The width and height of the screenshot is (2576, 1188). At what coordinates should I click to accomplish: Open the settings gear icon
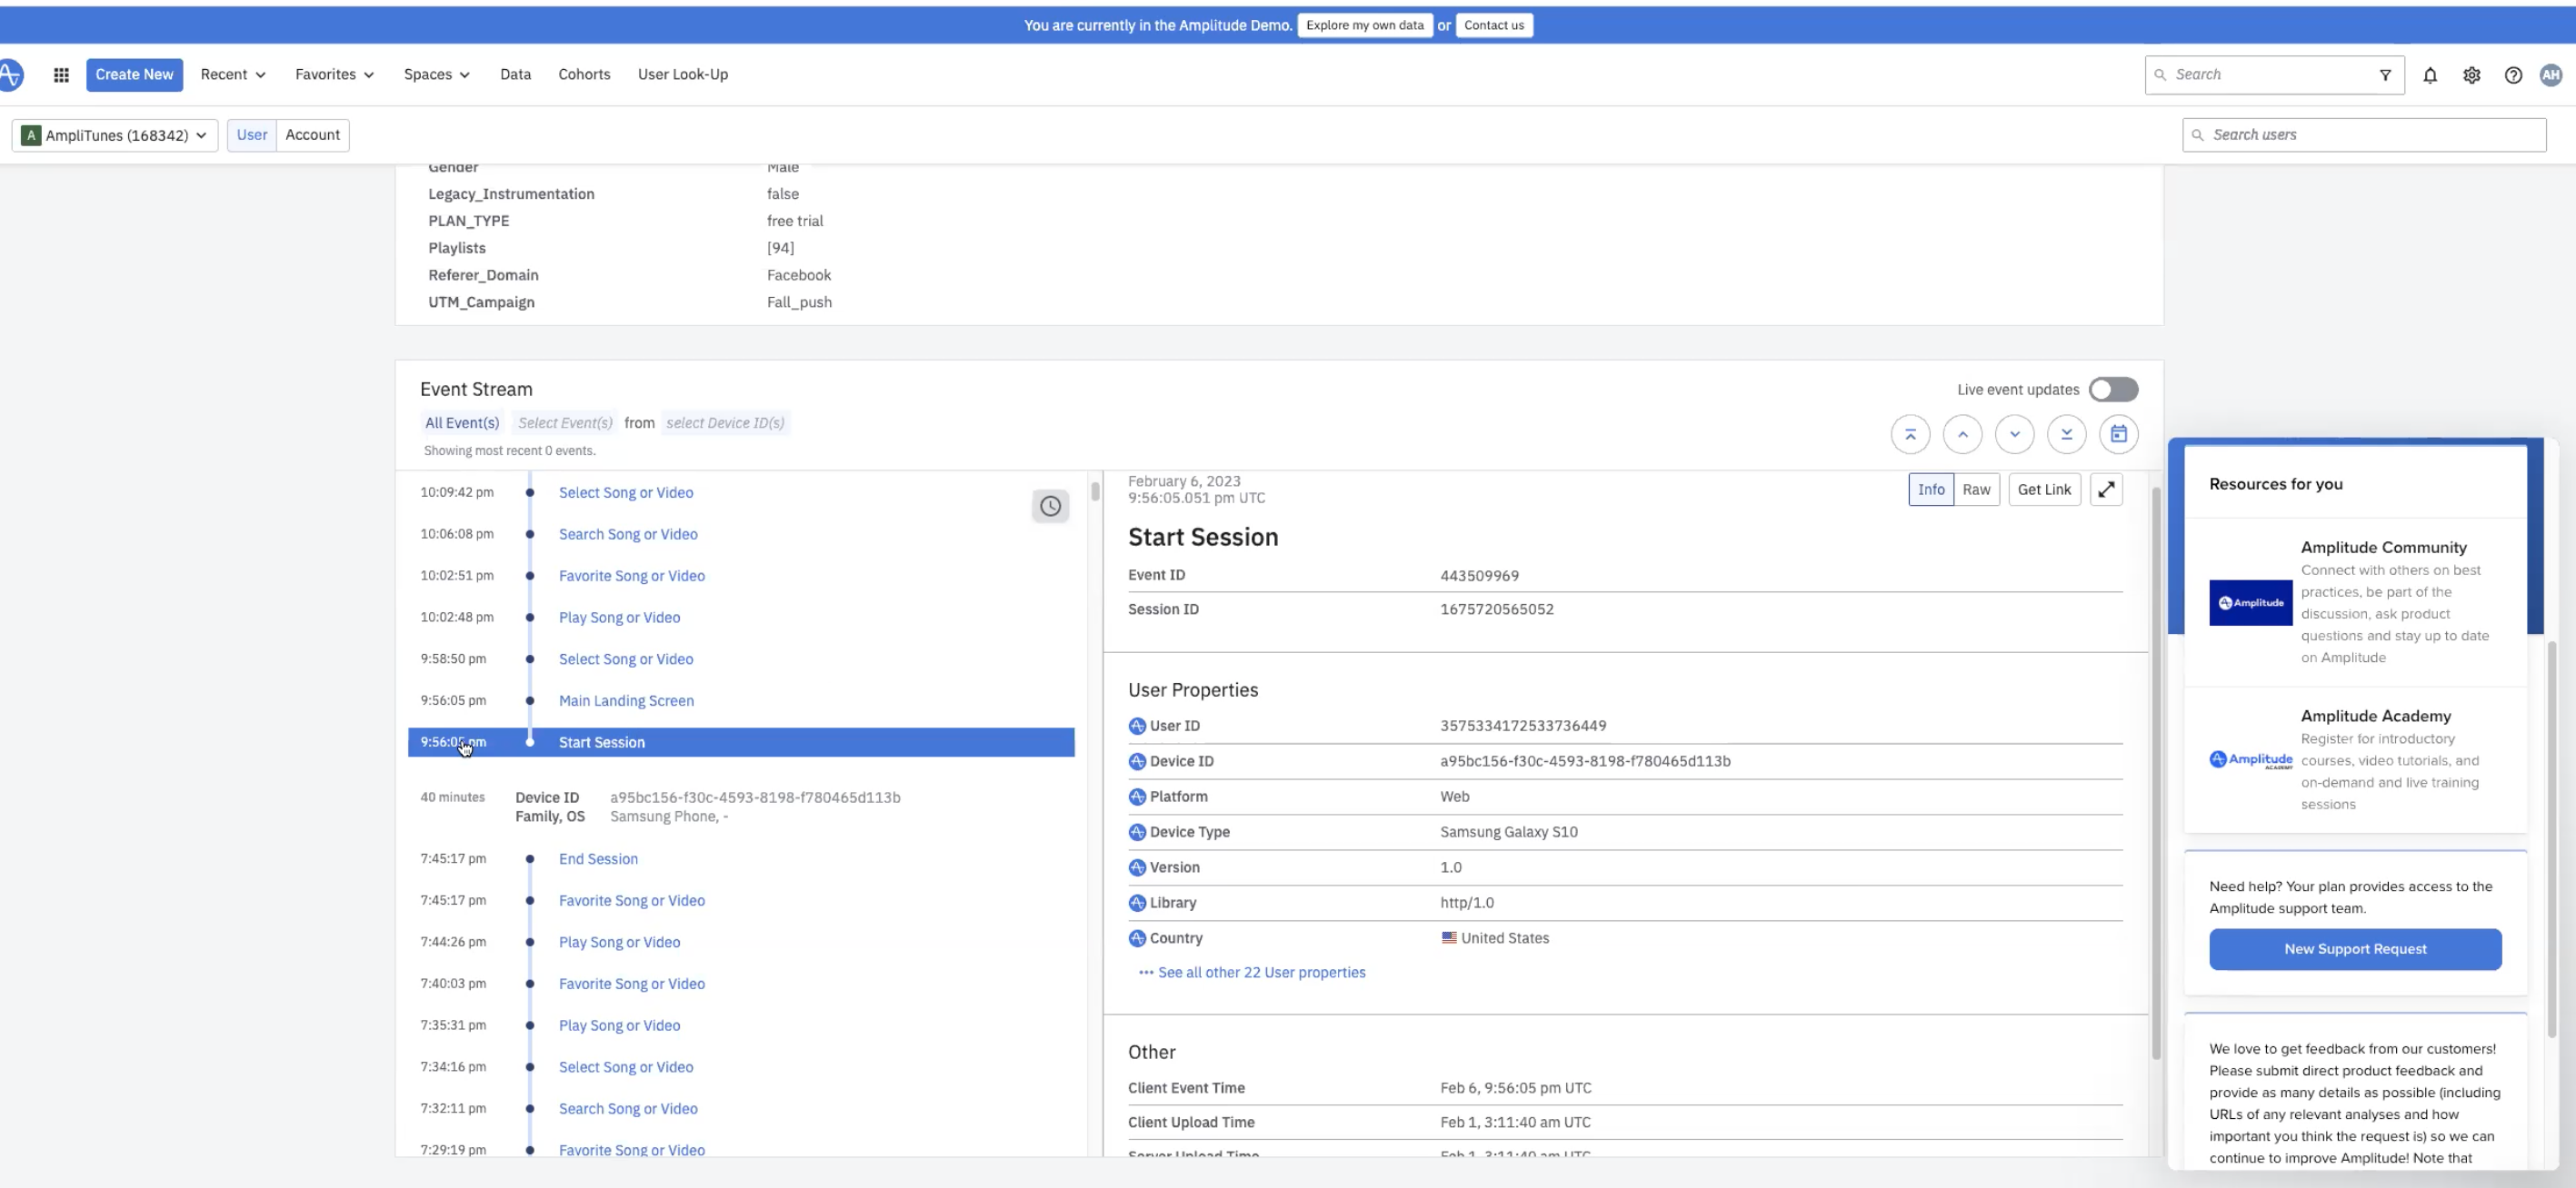[2471, 75]
